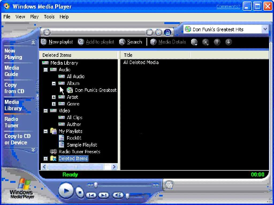Image resolution: width=274 pixels, height=205 pixels.
Task: Expand the Genre tree node
Action: coord(54,104)
